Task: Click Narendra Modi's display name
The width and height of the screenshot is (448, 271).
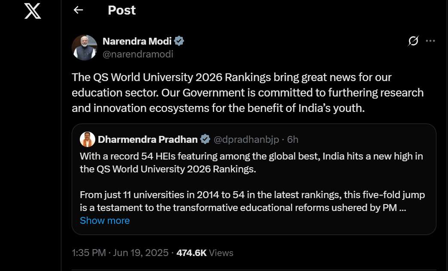Action: click(x=137, y=41)
